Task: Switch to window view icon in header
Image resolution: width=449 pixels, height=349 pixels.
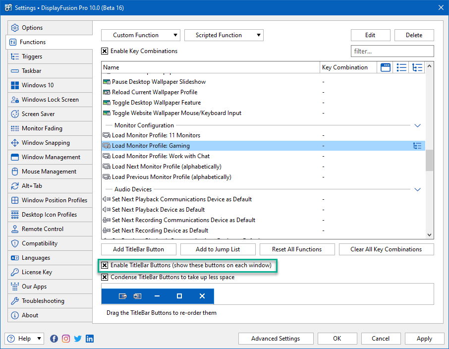Action: click(x=386, y=67)
